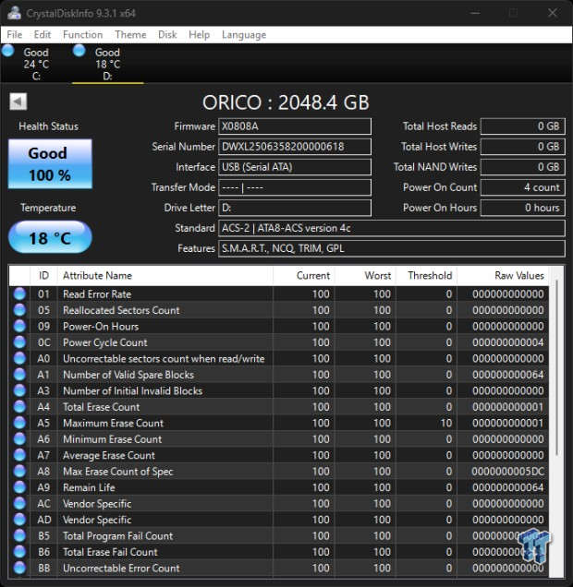Select raw value 000000000004 in Power Cycle Count

tap(507, 342)
